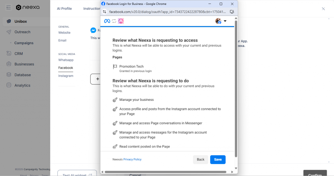Click key icon beside Manage and access Page conversations

click(x=115, y=123)
